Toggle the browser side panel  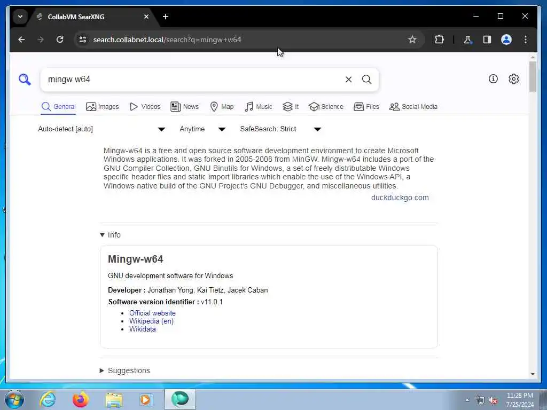tap(487, 40)
